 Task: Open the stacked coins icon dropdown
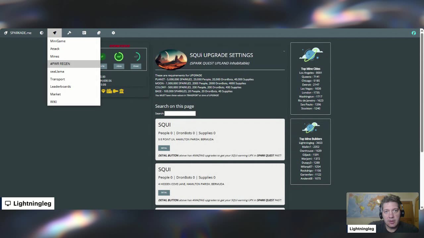[x=99, y=33]
